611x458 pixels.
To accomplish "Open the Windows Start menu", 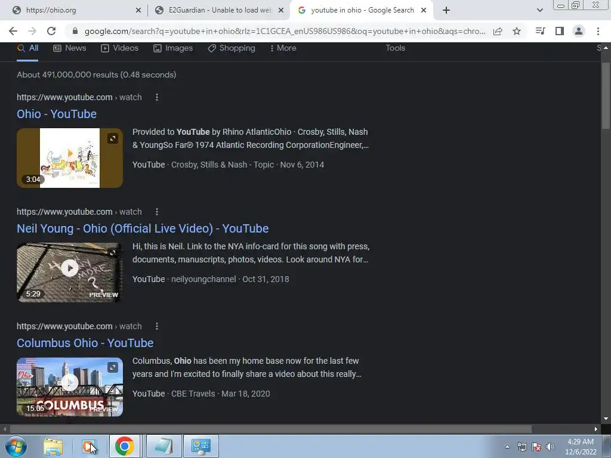I will [16, 446].
